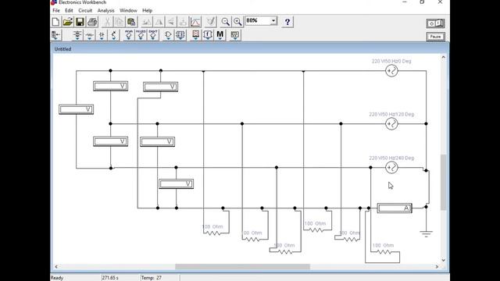Save the circuit using floppy disk icon

80,22
